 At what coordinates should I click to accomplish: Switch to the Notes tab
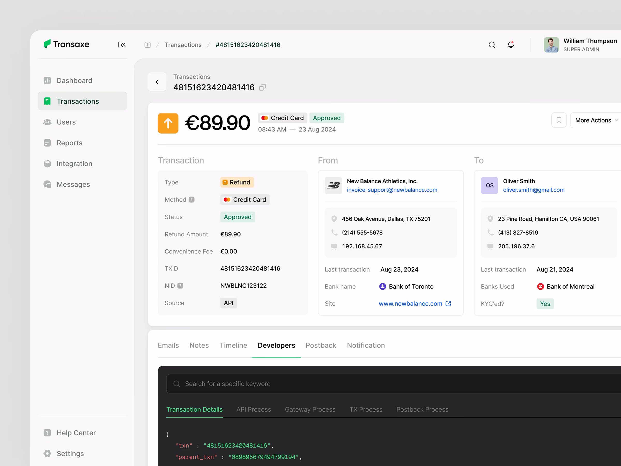[199, 345]
